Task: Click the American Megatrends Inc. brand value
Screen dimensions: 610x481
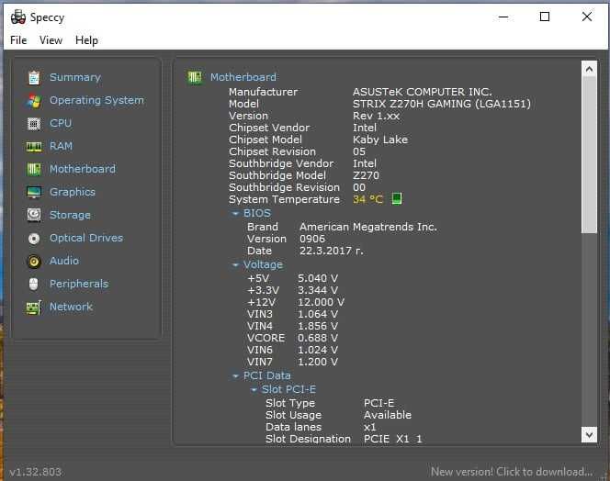Action: [368, 227]
